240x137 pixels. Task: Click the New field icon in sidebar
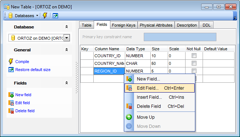(x=11, y=95)
